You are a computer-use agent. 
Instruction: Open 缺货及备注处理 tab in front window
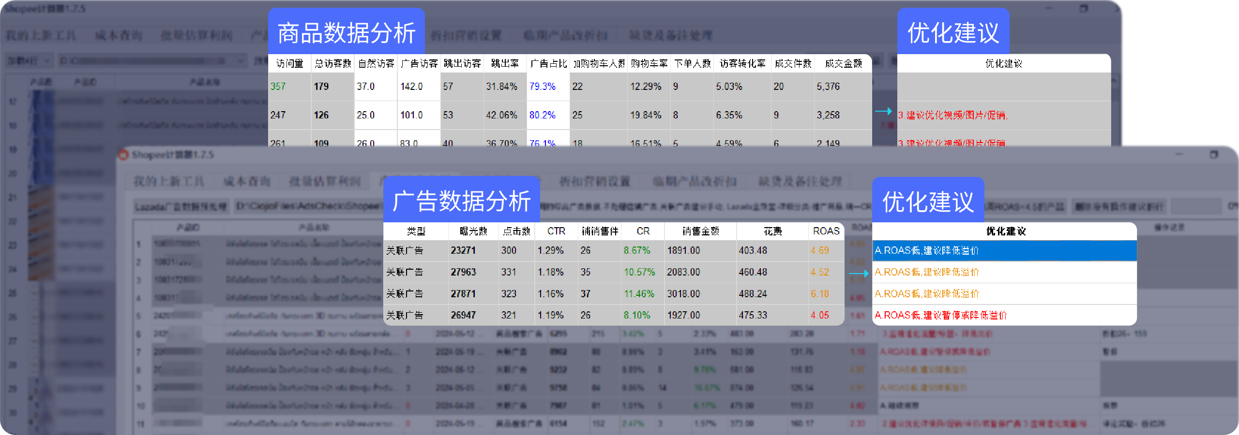coord(800,182)
